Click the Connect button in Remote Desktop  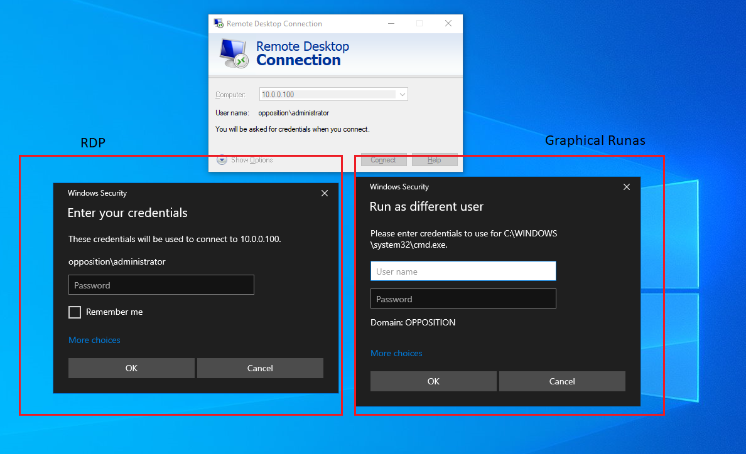click(384, 159)
